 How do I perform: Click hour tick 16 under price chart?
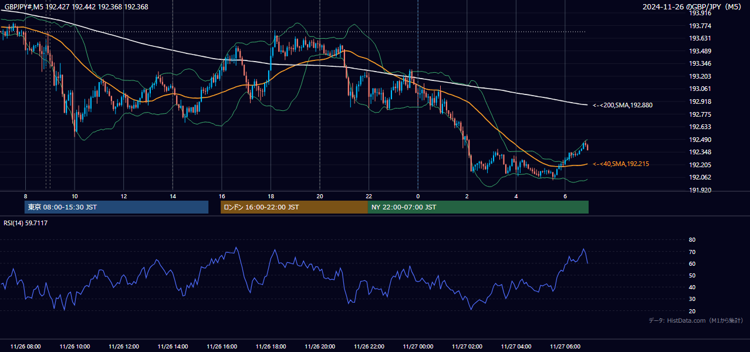click(221, 196)
